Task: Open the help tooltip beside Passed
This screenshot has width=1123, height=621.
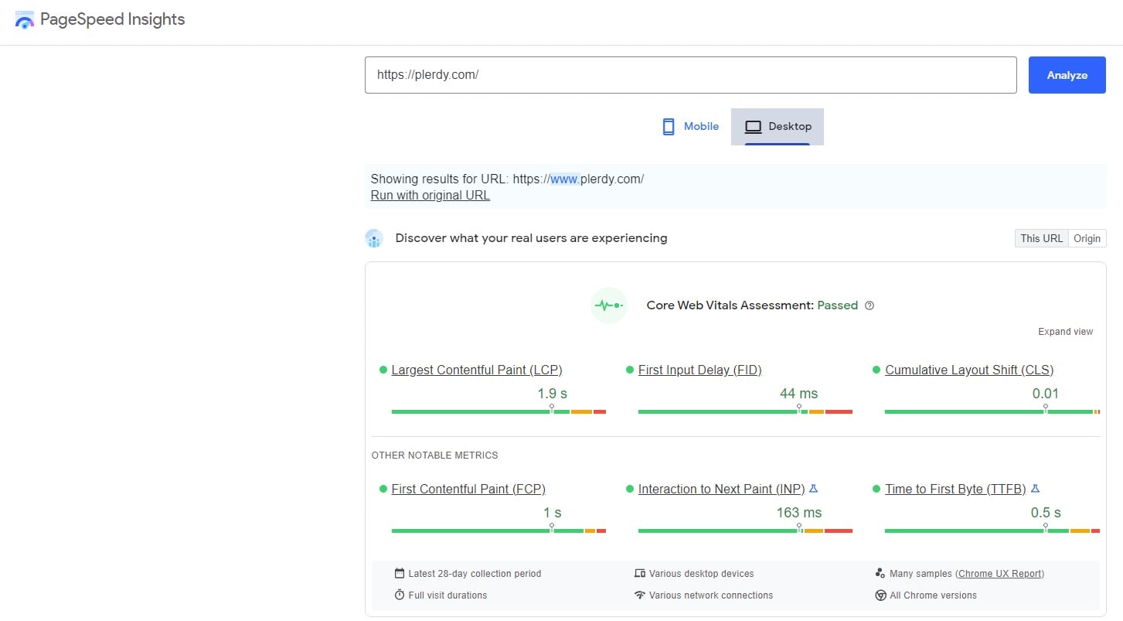Action: point(869,305)
